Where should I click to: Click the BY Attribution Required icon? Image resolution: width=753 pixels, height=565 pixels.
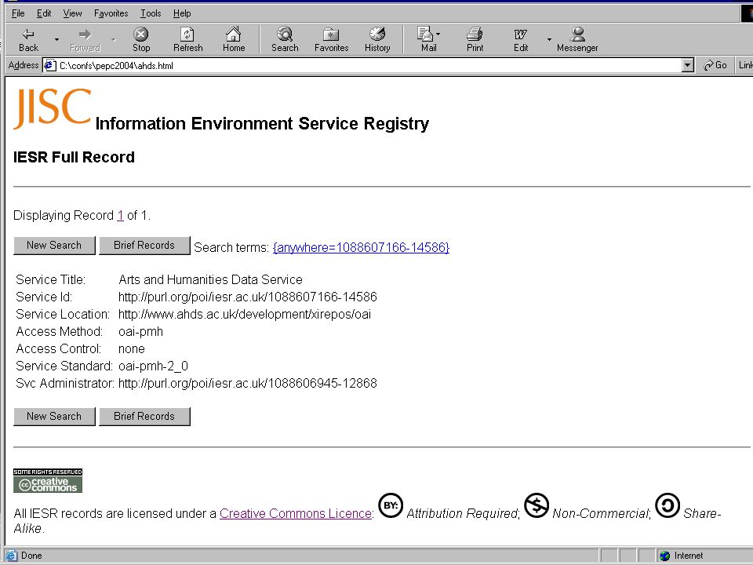point(391,505)
